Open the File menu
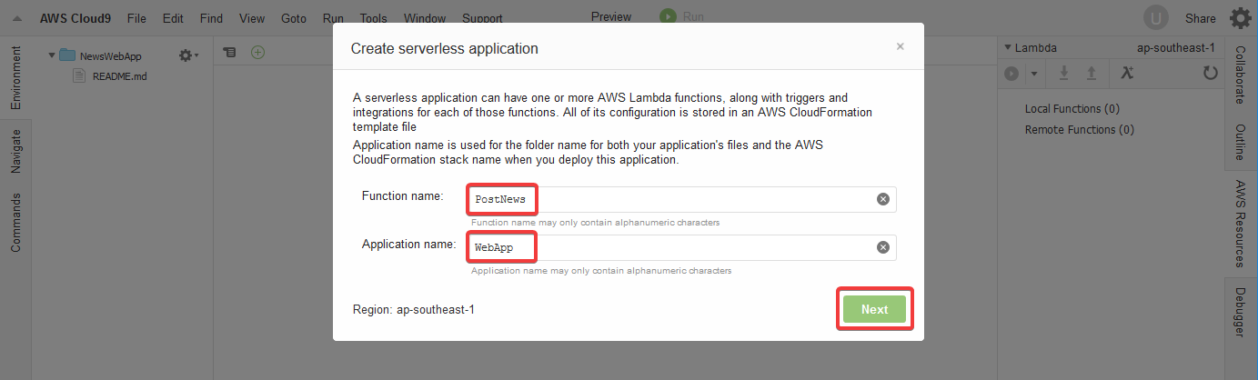This screenshot has height=380, width=1258. (x=136, y=18)
